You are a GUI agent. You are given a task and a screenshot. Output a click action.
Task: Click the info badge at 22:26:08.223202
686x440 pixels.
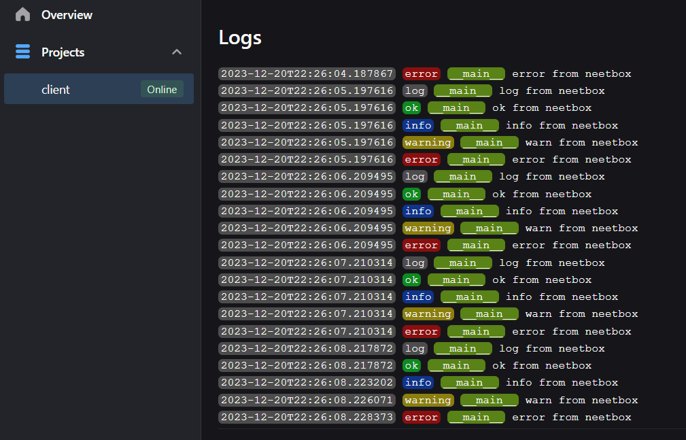[x=418, y=382]
